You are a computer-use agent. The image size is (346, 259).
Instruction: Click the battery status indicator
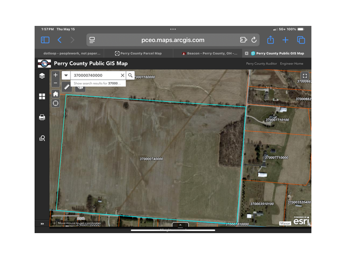[x=301, y=29]
